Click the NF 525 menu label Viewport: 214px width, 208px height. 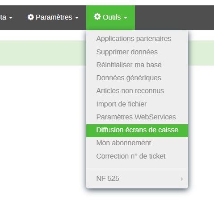click(108, 179)
